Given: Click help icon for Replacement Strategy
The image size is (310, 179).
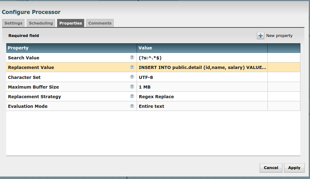Looking at the screenshot, I should click(132, 96).
